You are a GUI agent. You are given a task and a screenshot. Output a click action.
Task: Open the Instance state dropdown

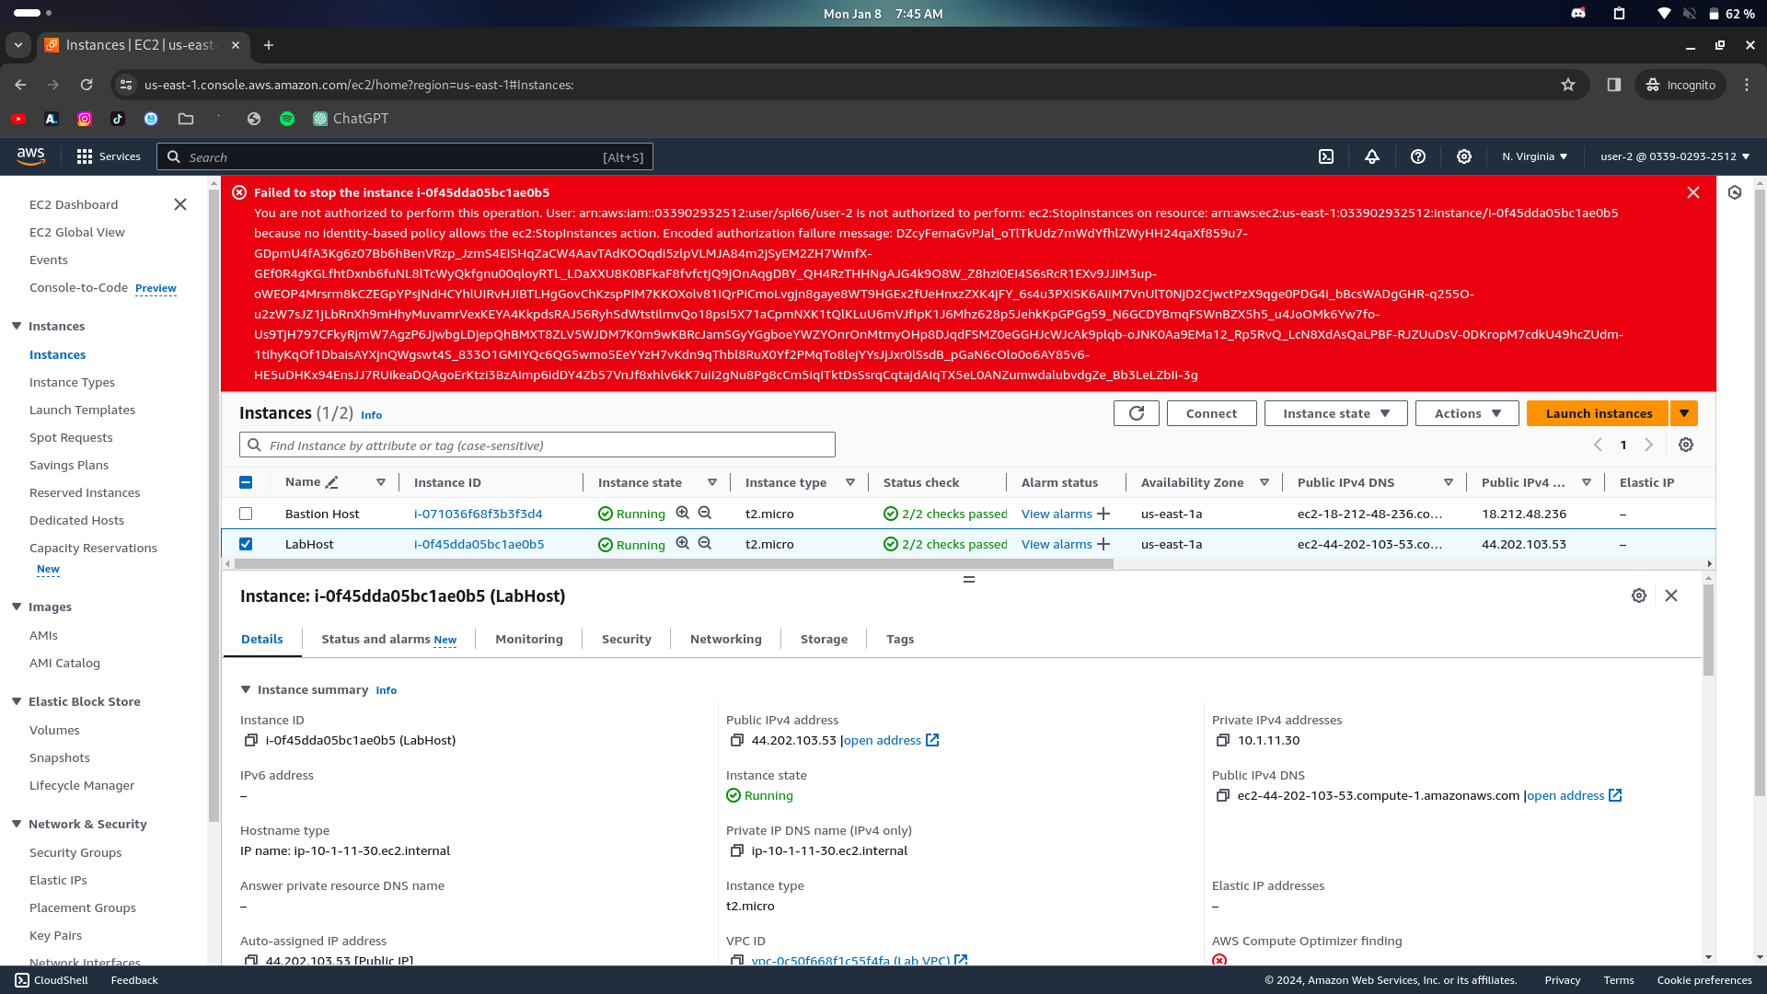(x=1335, y=413)
